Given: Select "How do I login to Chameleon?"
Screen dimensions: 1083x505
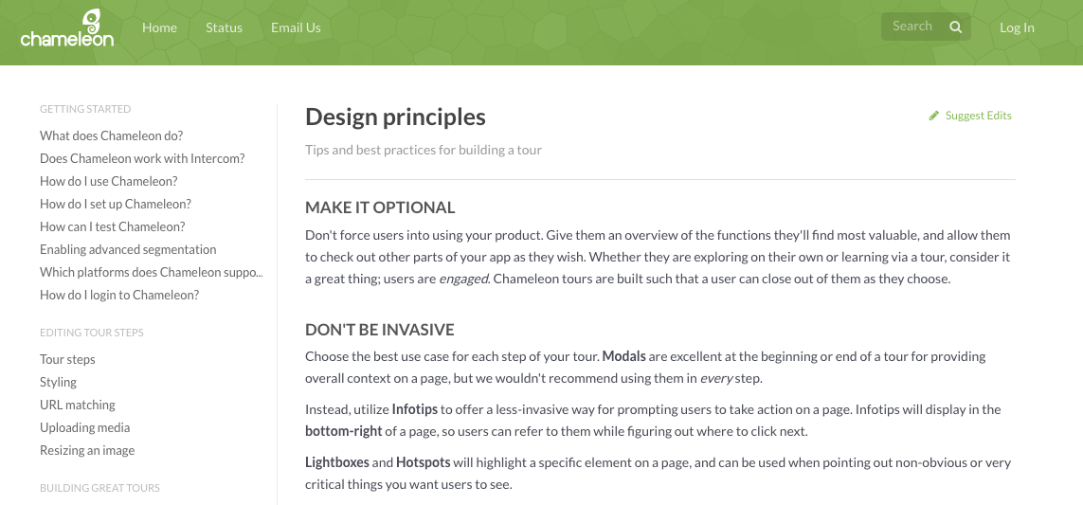Looking at the screenshot, I should (x=119, y=295).
